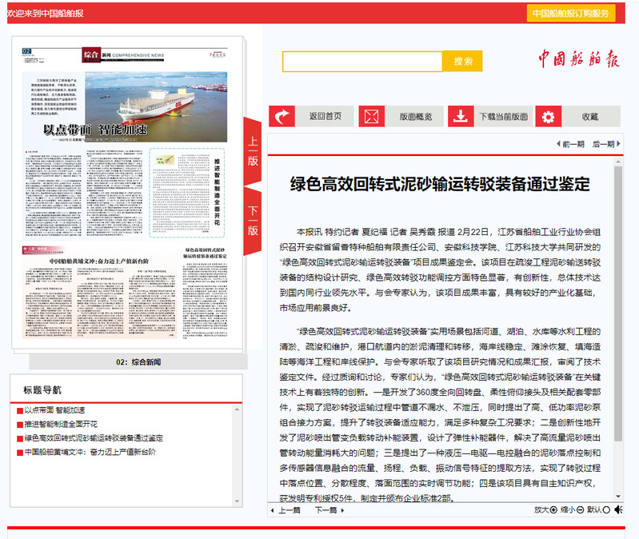The width and height of the screenshot is (639, 539).
Task: Open next article 下一篇
Action: 329,509
